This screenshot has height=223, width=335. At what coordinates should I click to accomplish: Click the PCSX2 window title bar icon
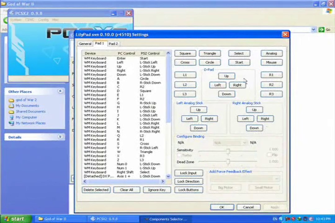(11, 13)
